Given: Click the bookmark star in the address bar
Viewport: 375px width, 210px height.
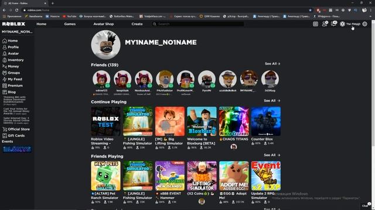Looking at the screenshot, I should pos(310,10).
